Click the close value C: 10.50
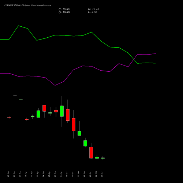Viewport: 183px width, 183px height. 64,10
